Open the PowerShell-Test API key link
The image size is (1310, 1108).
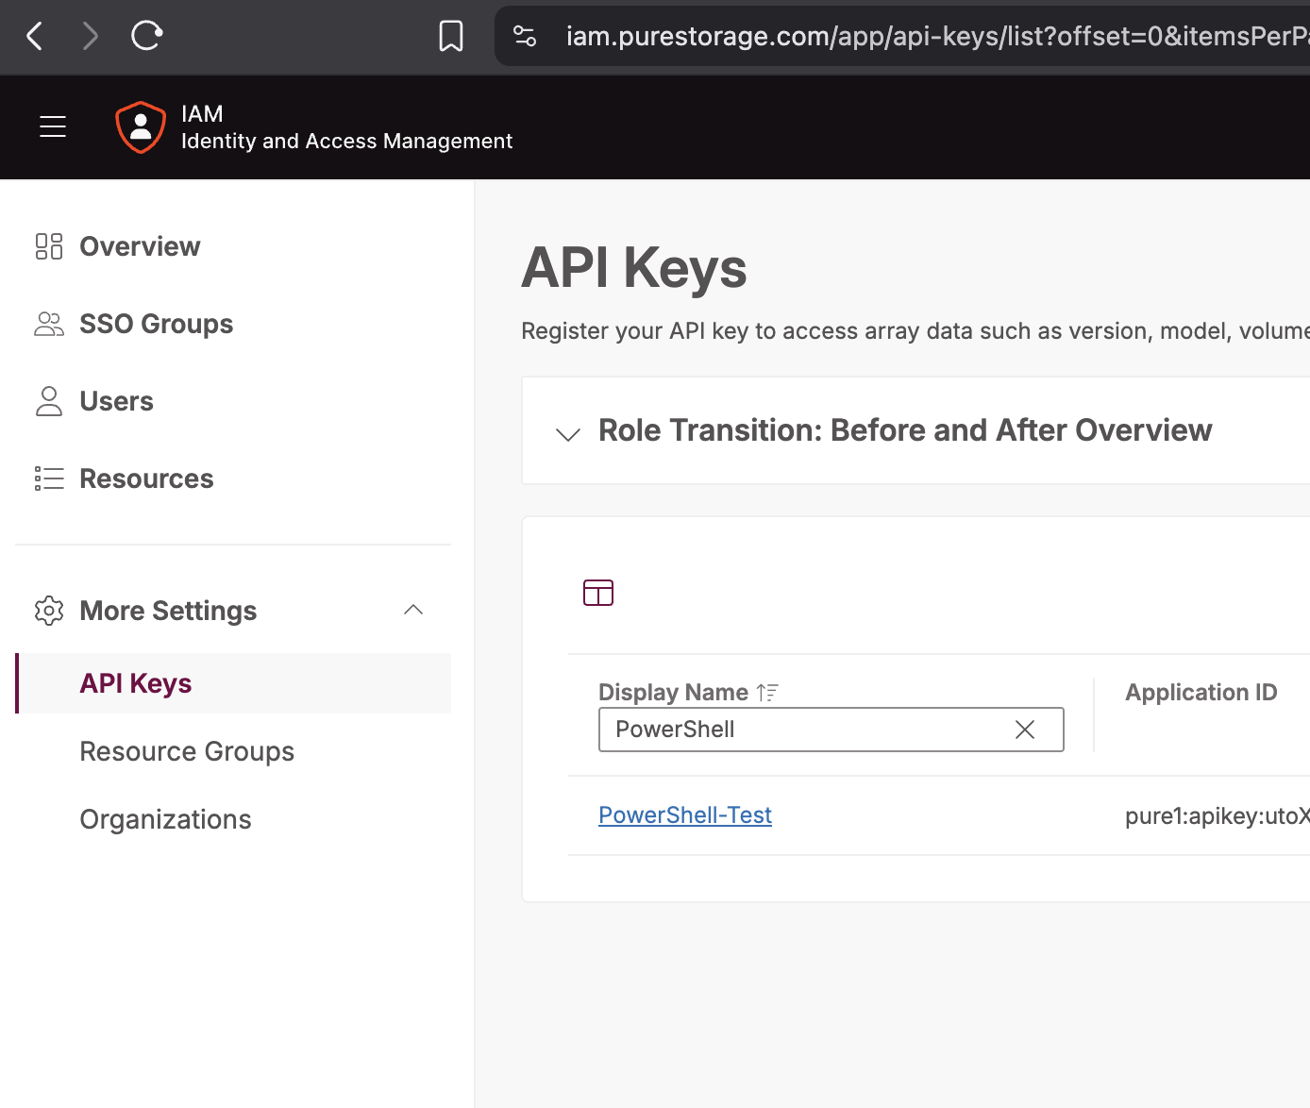pos(685,815)
